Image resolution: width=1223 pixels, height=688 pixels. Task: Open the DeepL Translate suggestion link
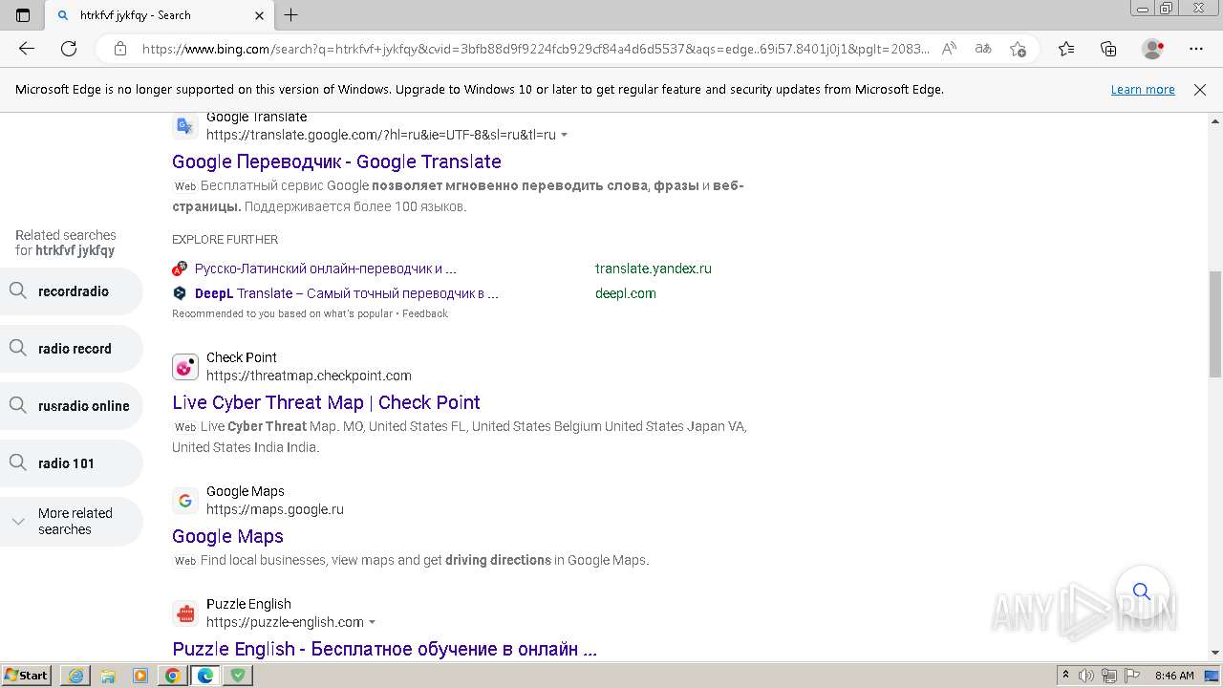coord(347,293)
